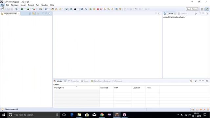Viewport: 210px width, 118px height.
Task: Click the Open Task icon
Action: [56, 9]
